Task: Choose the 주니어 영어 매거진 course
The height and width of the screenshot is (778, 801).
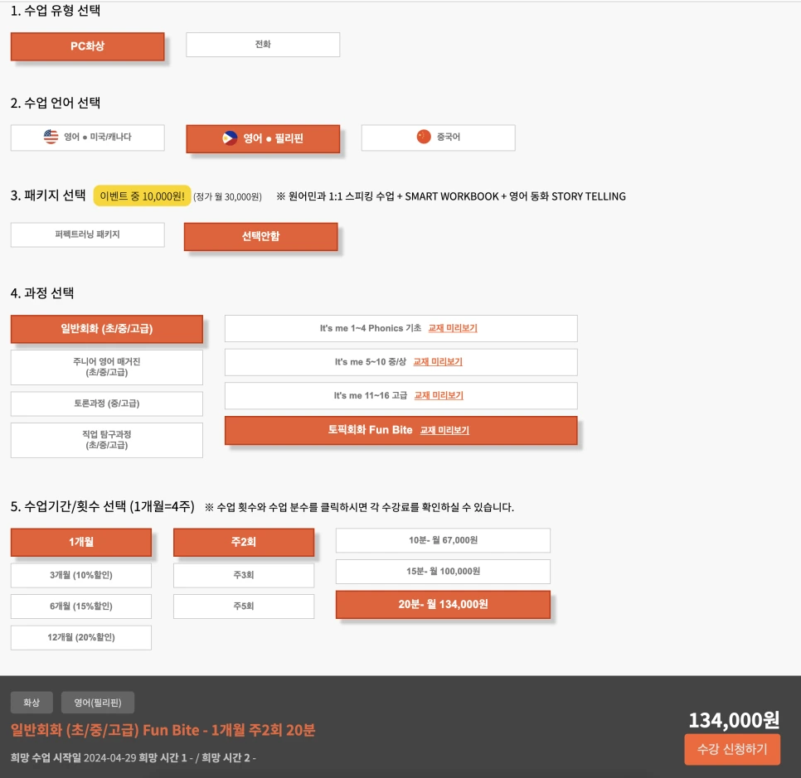Action: [106, 366]
